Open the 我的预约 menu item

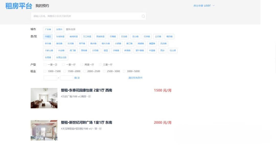point(42,6)
